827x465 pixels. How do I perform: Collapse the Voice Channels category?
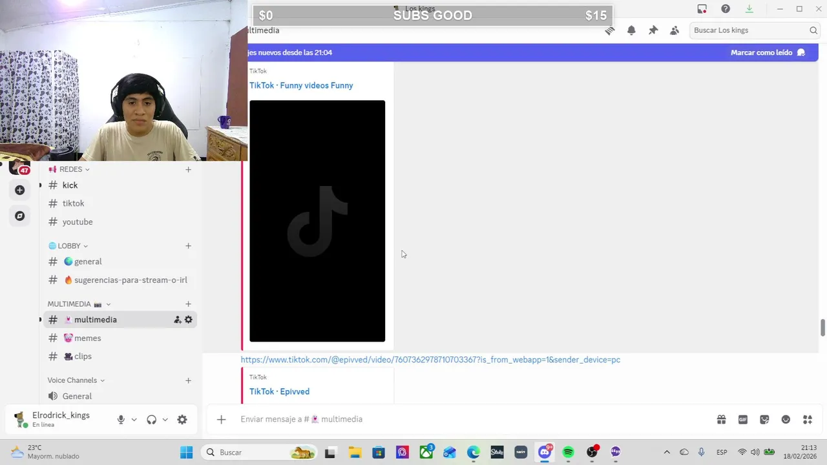tap(76, 380)
